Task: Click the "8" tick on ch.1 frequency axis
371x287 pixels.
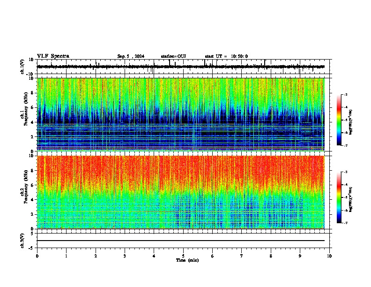Action: pos(32,93)
